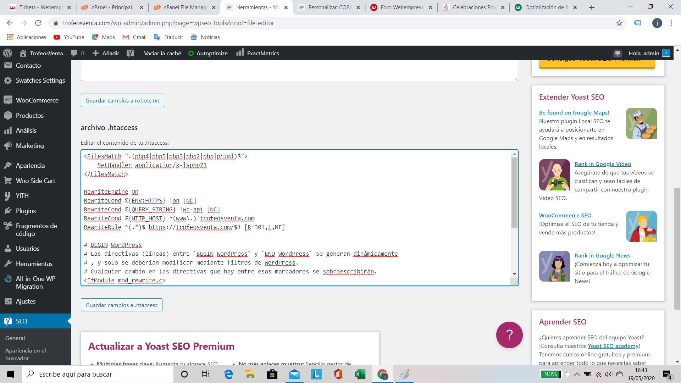Open ExactMetrics bar chart icon

[240, 52]
